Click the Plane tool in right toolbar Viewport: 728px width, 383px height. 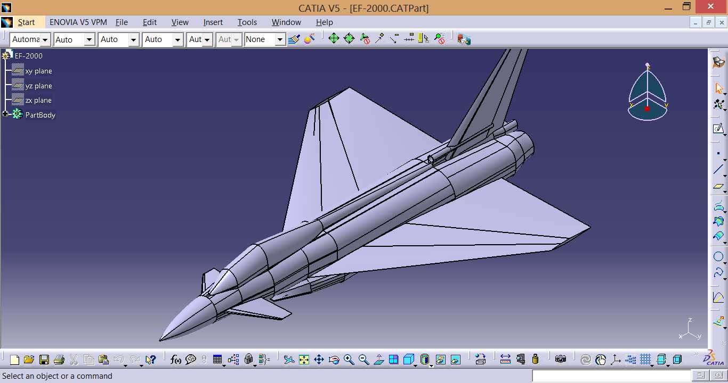pos(718,187)
